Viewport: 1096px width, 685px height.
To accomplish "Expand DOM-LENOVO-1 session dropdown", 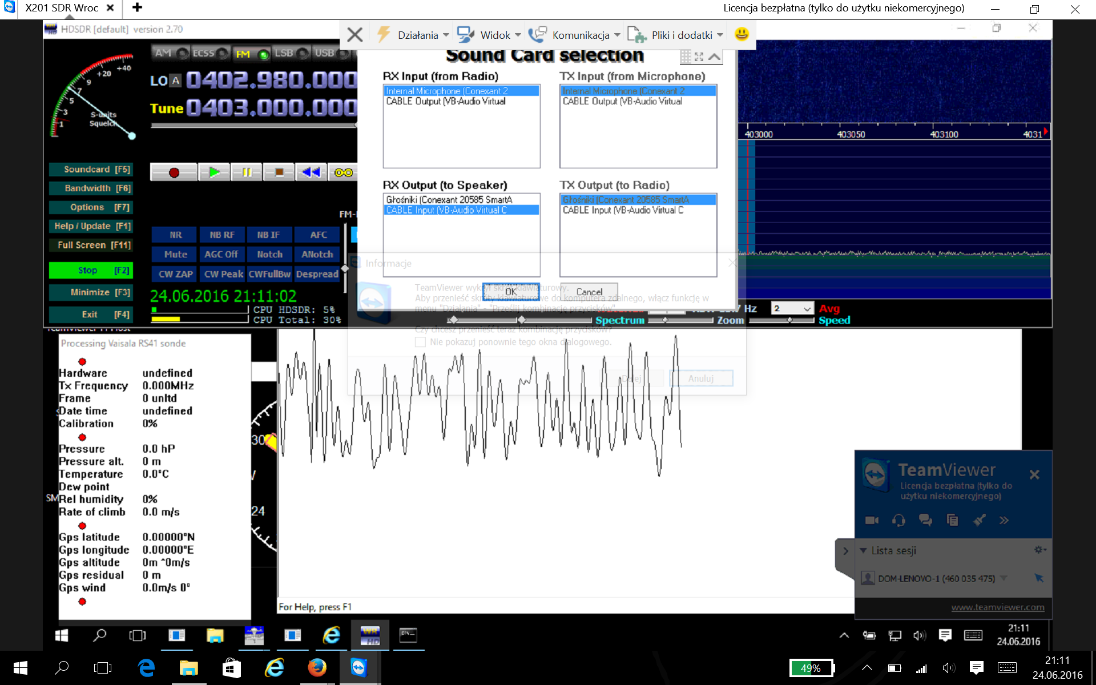I will (x=1004, y=578).
